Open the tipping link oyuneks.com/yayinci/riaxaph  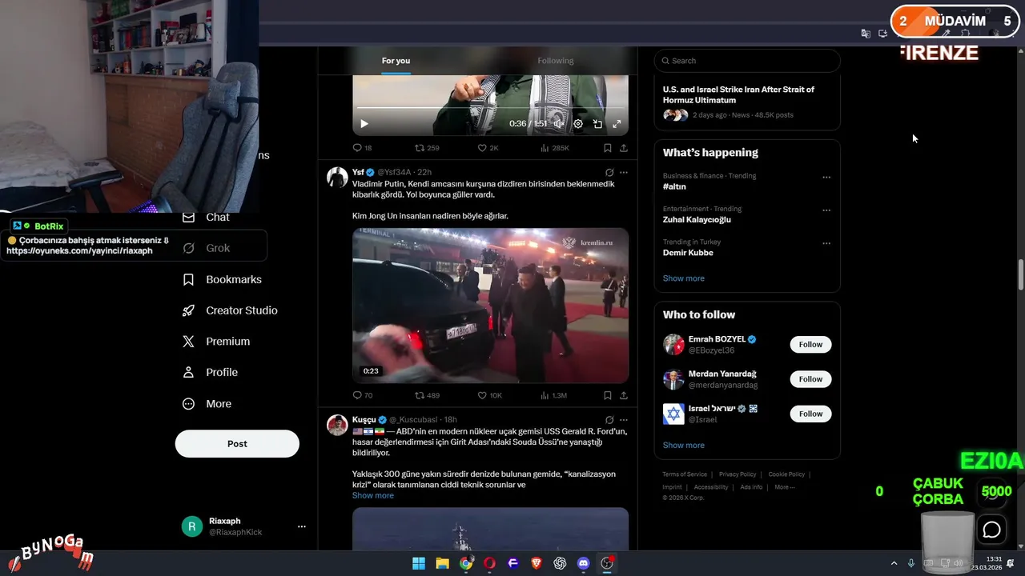click(79, 251)
